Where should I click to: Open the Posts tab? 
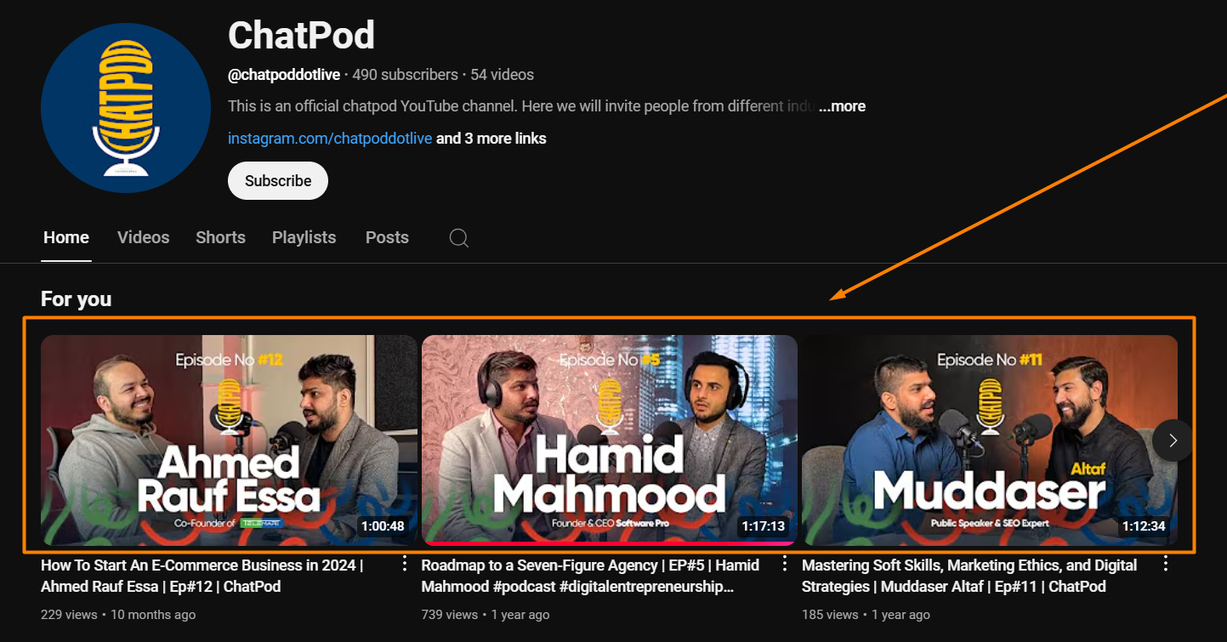387,237
